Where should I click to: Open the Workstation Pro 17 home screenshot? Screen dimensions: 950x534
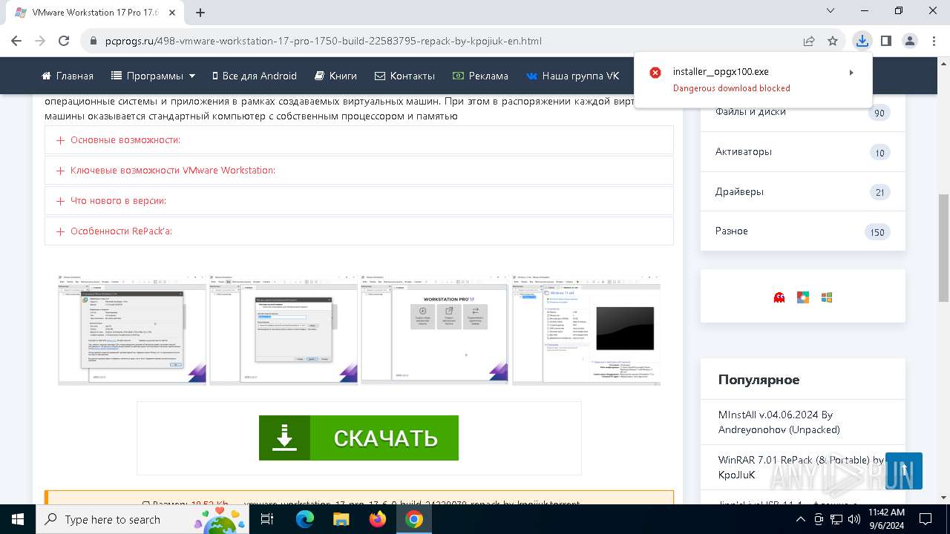tap(435, 329)
